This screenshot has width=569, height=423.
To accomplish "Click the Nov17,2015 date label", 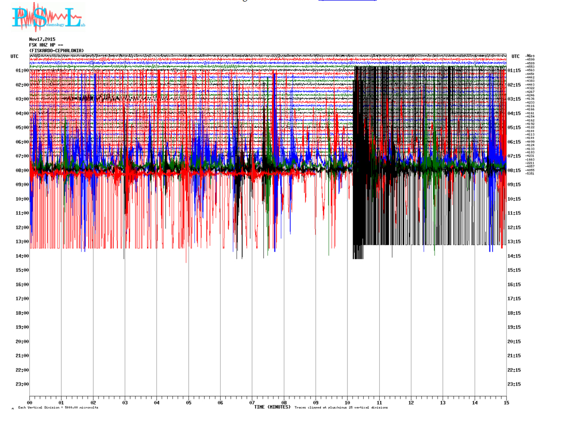I will 42,40.
